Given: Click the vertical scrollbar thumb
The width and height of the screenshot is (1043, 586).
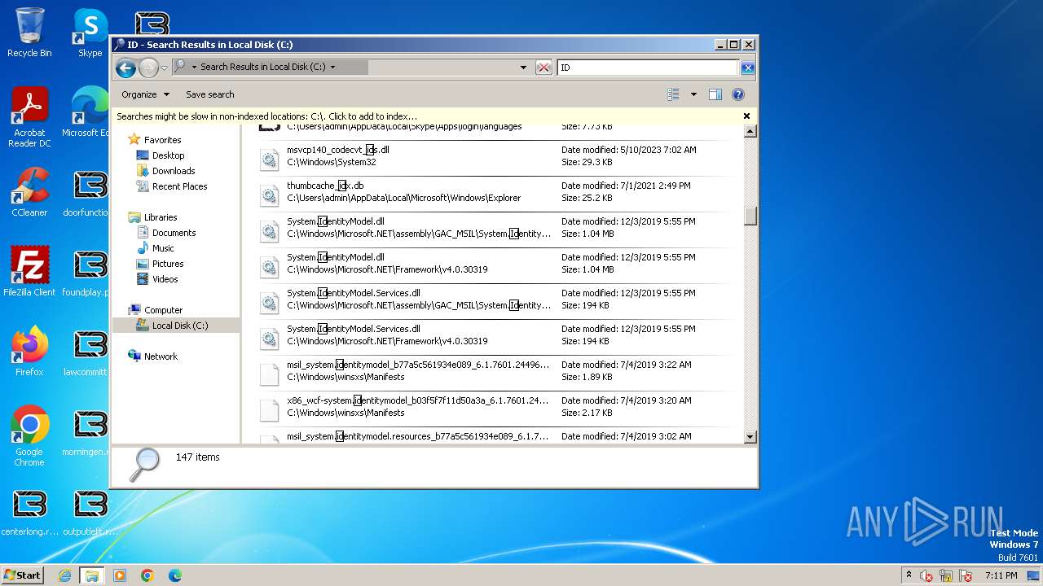Looking at the screenshot, I should point(750,216).
